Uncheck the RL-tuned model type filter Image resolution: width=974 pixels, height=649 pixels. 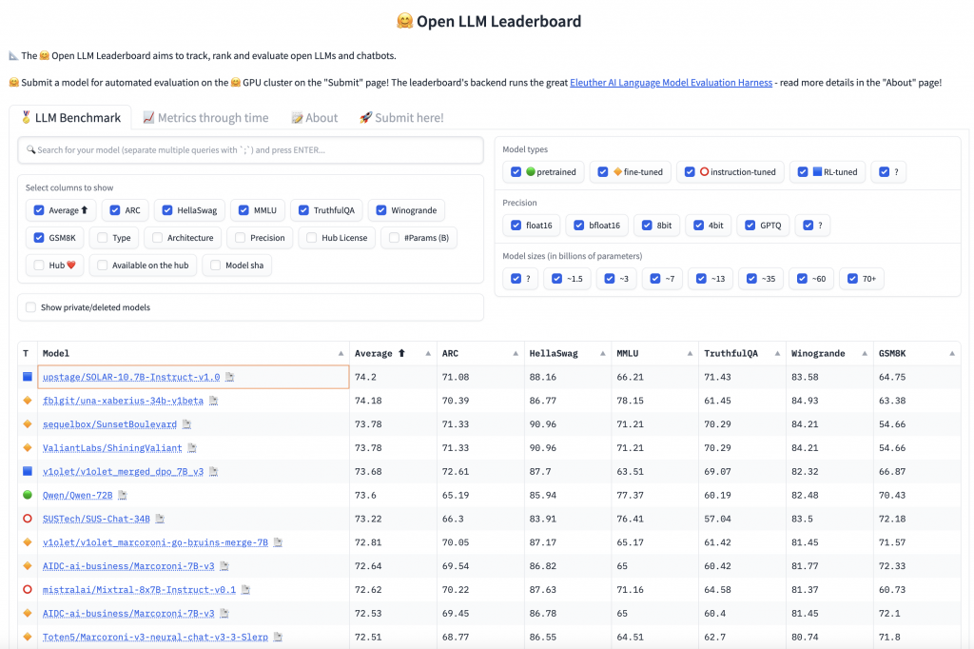click(803, 171)
